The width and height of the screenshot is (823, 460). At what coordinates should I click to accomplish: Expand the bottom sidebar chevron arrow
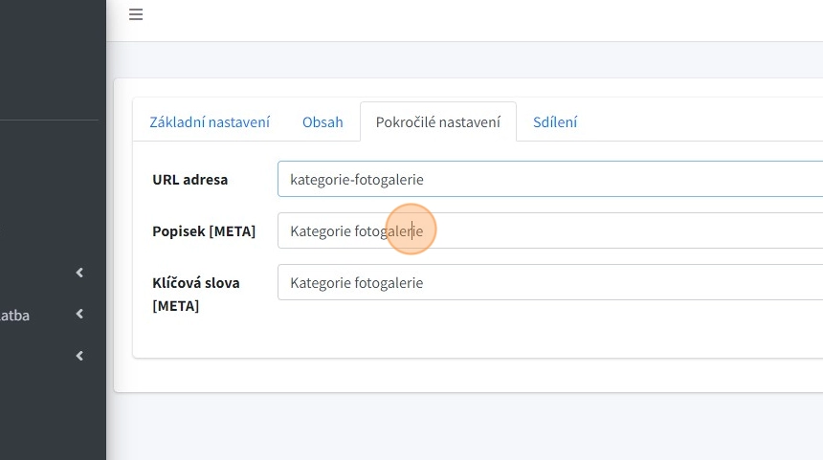(x=79, y=356)
